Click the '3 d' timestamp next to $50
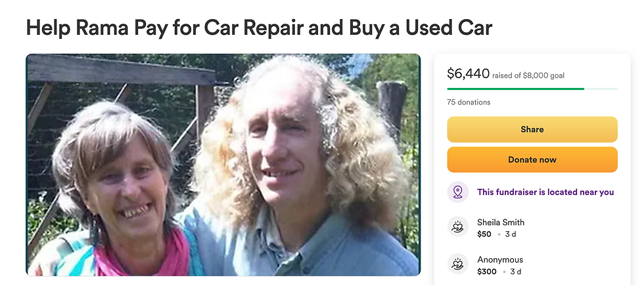Viewport: 644px width, 285px height. (511, 234)
